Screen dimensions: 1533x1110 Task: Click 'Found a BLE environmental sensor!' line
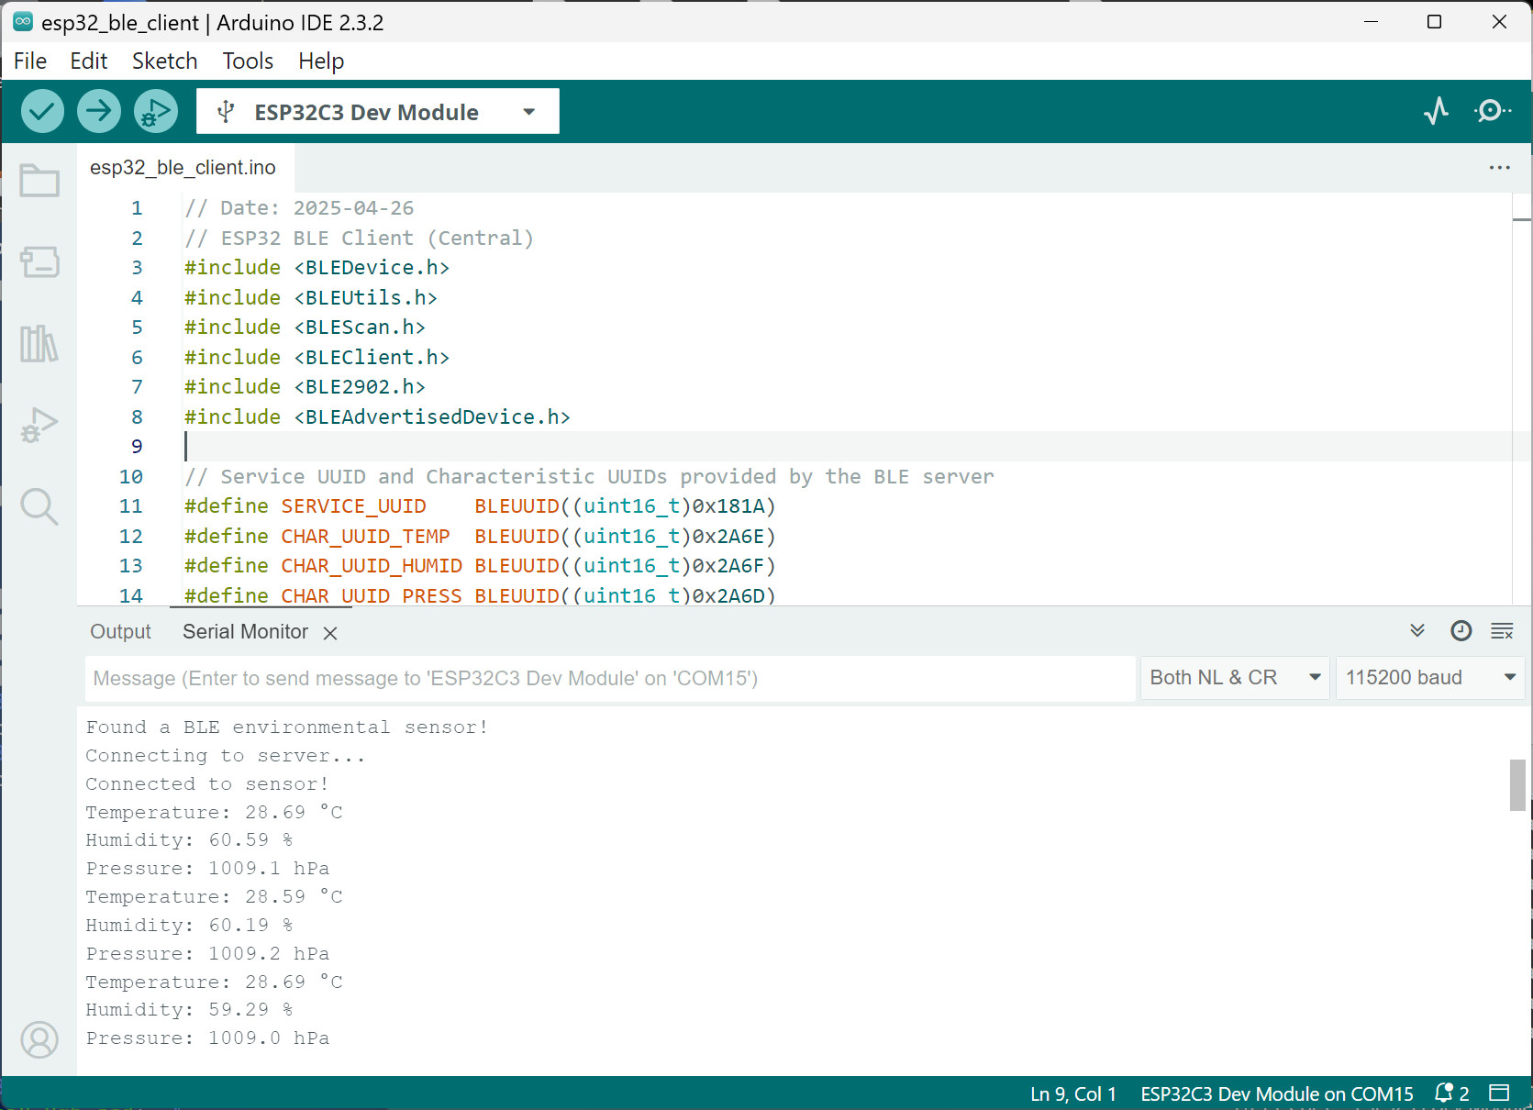tap(287, 727)
